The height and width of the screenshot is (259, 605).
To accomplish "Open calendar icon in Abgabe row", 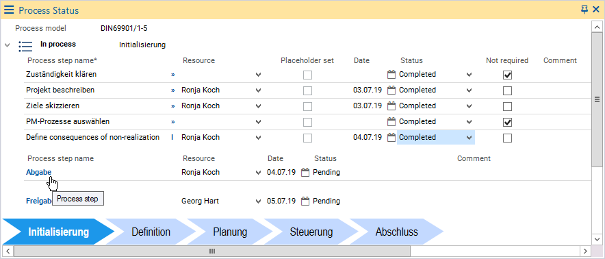I will point(305,173).
